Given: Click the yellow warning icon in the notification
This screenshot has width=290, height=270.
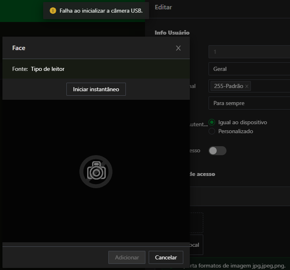Looking at the screenshot, I should pos(53,11).
